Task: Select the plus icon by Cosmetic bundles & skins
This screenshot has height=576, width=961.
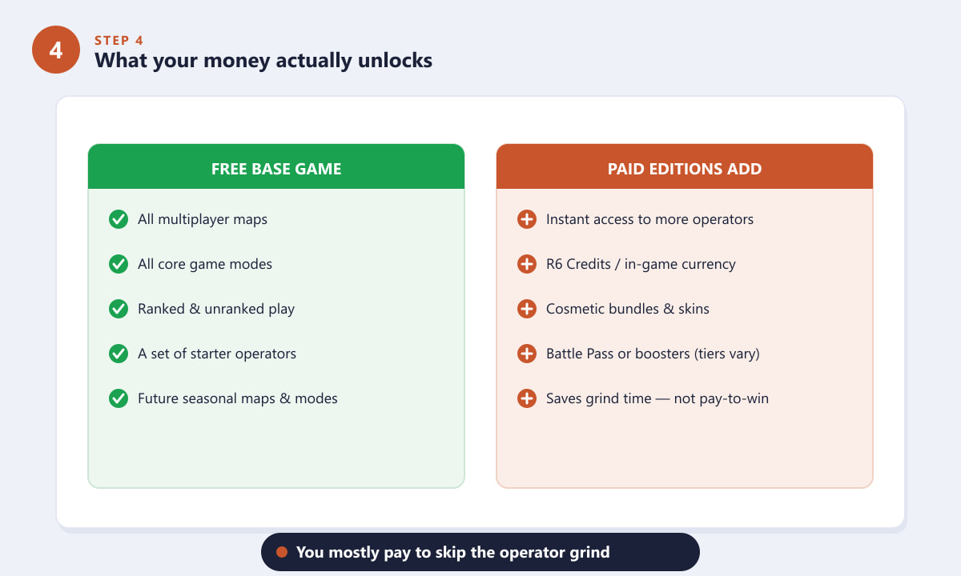Action: click(527, 309)
